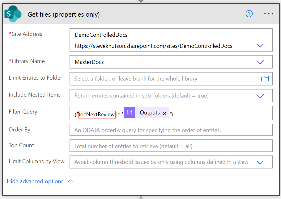281x199 pixels.
Task: Select the Outputs dynamic content token
Action: (150, 113)
